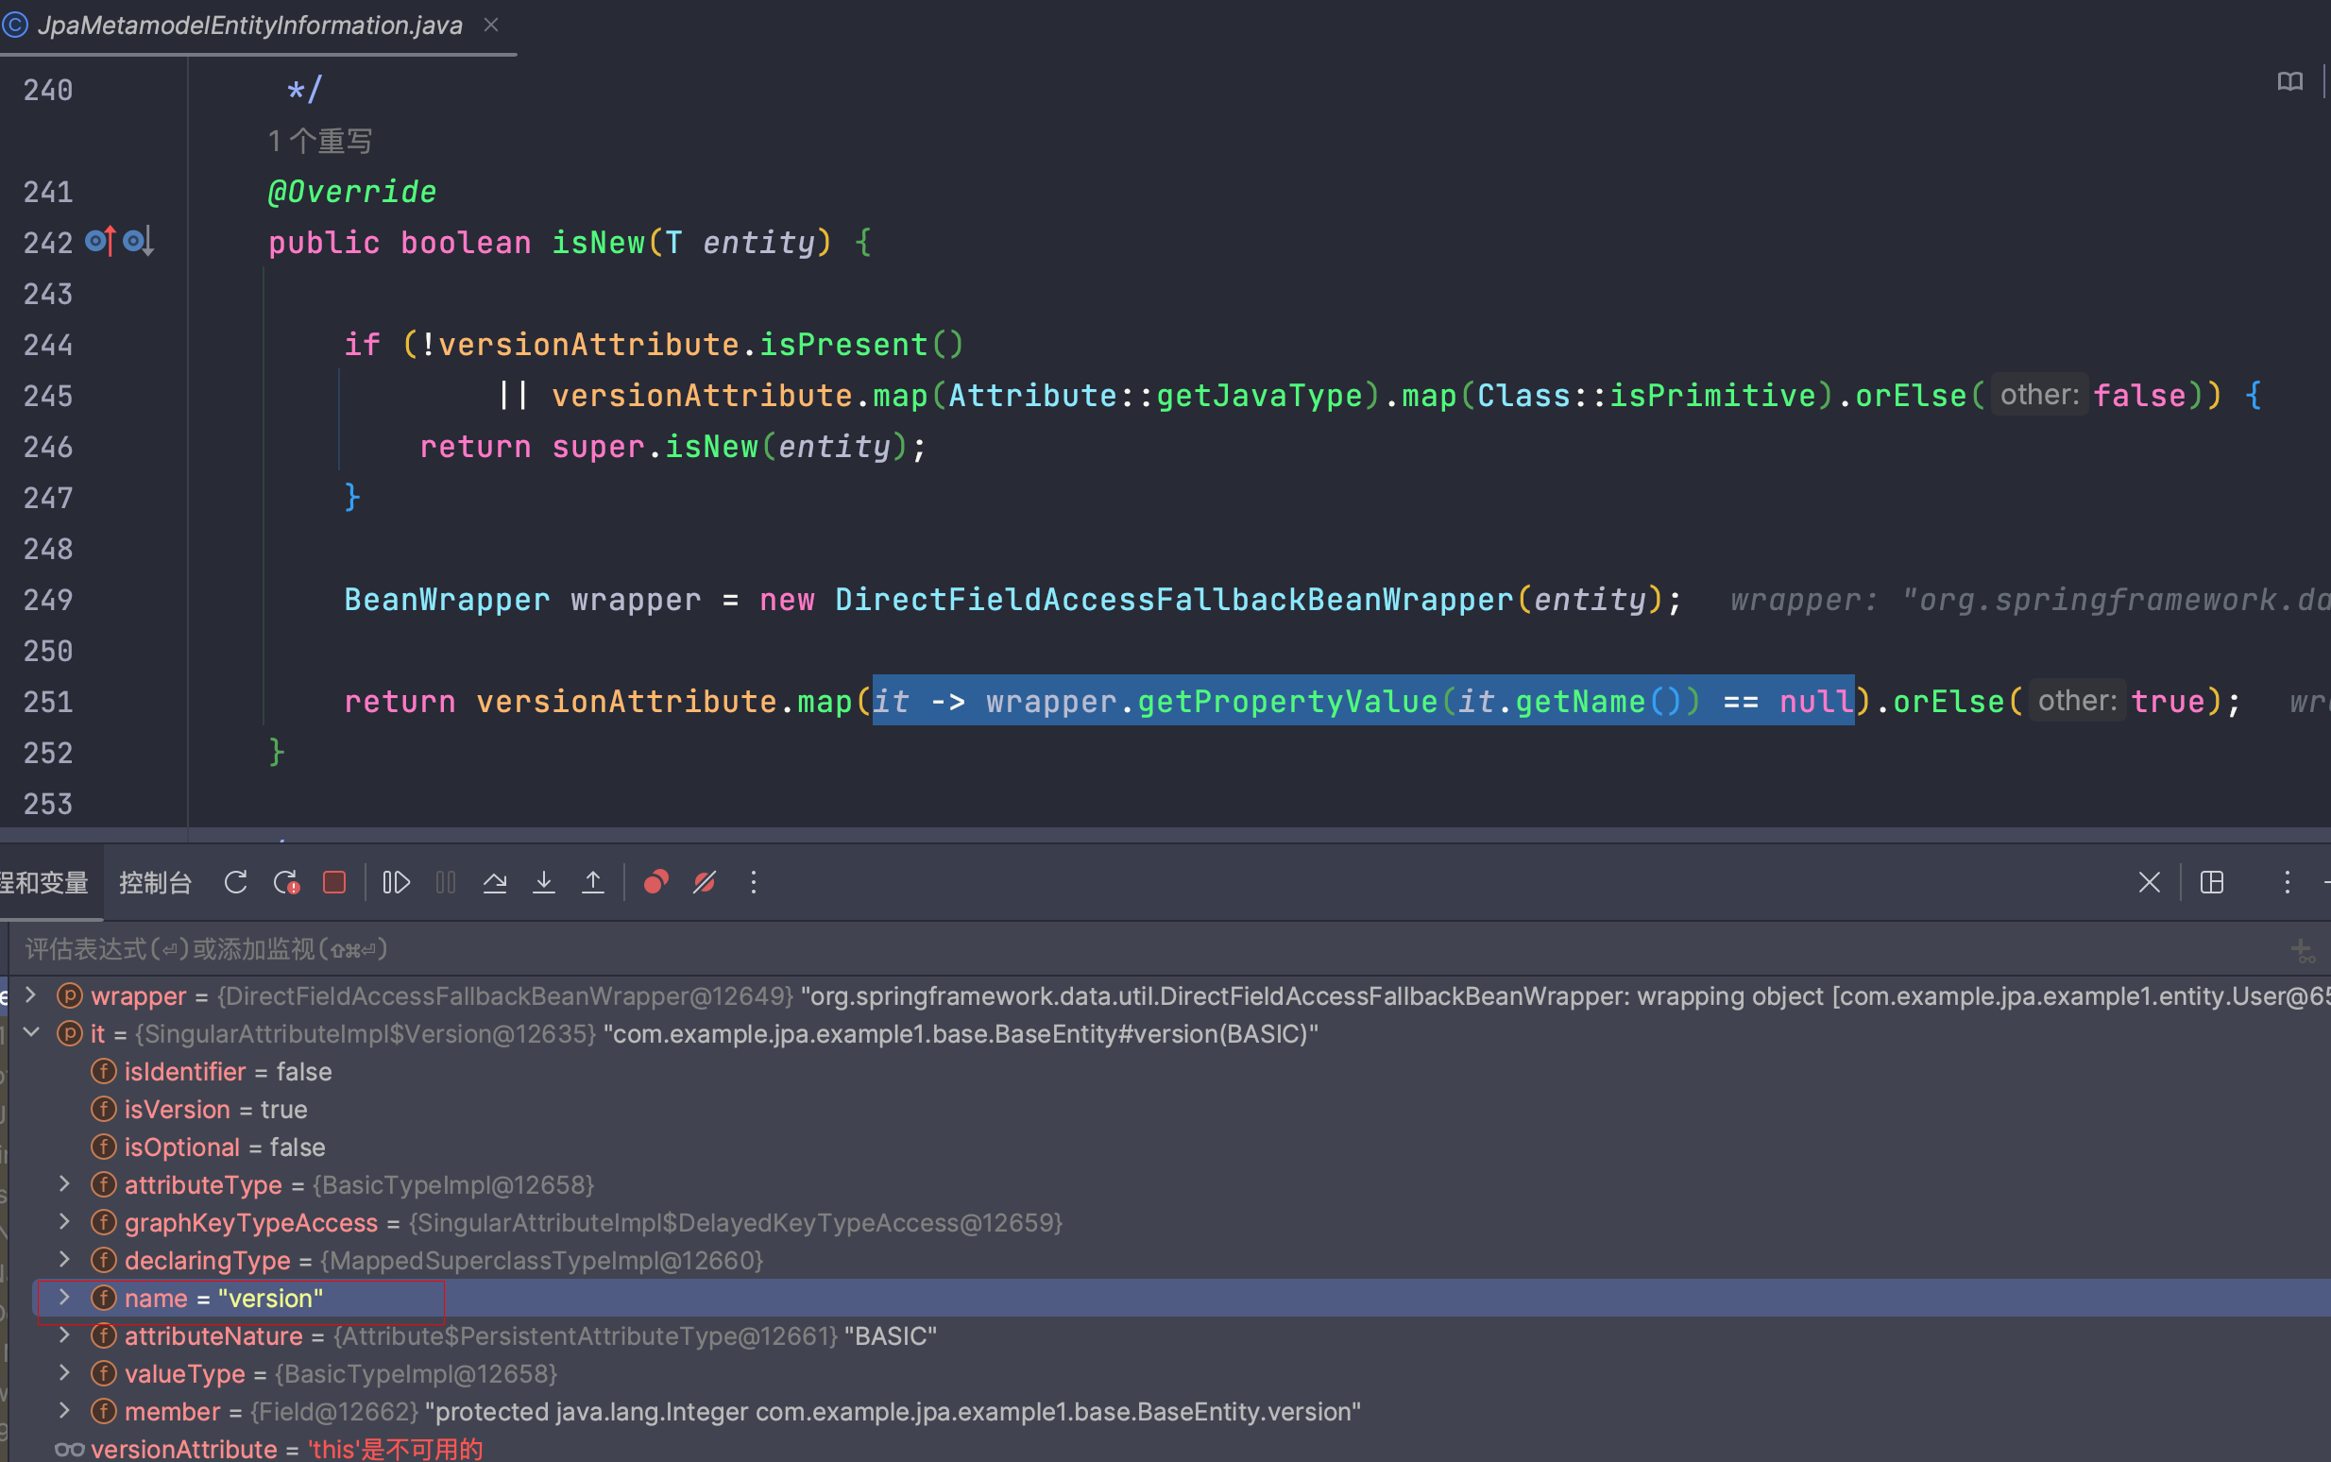2331x1462 pixels.
Task: Click evaluate expression input field
Action: 1165,948
